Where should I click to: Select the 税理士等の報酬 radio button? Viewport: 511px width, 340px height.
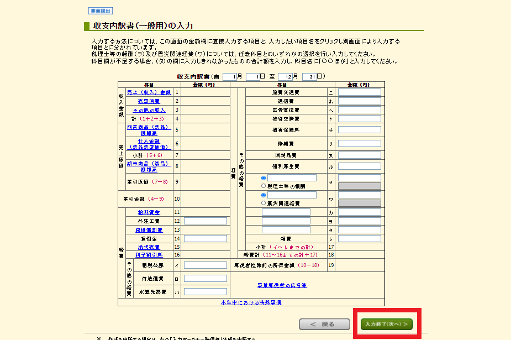click(x=264, y=186)
